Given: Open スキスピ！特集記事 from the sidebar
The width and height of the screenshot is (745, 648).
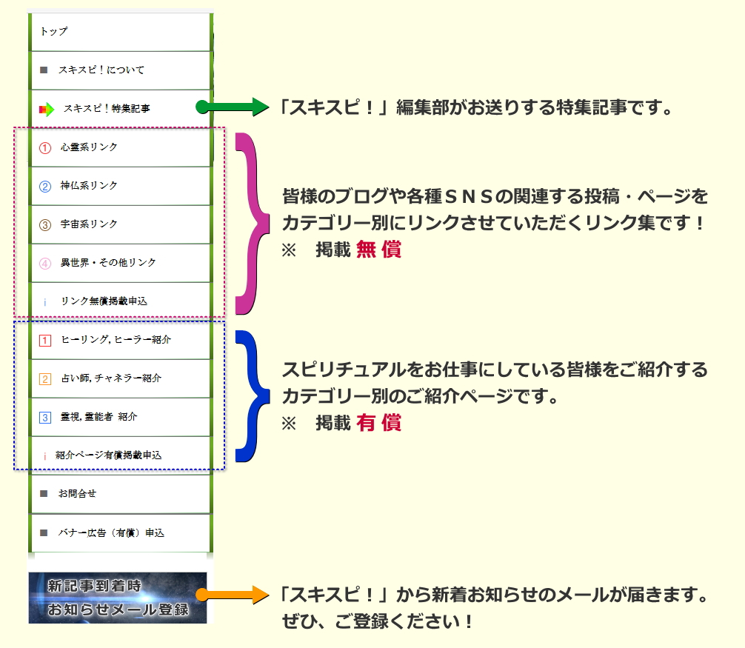Looking at the screenshot, I should [107, 109].
